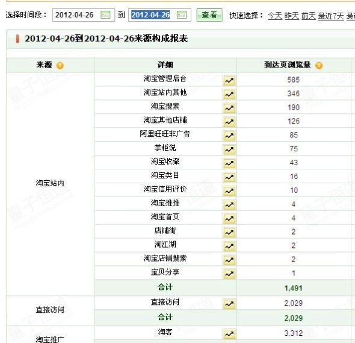Show trend chart for 店铺街
Viewport: 355px width, 343px height.
click(229, 233)
